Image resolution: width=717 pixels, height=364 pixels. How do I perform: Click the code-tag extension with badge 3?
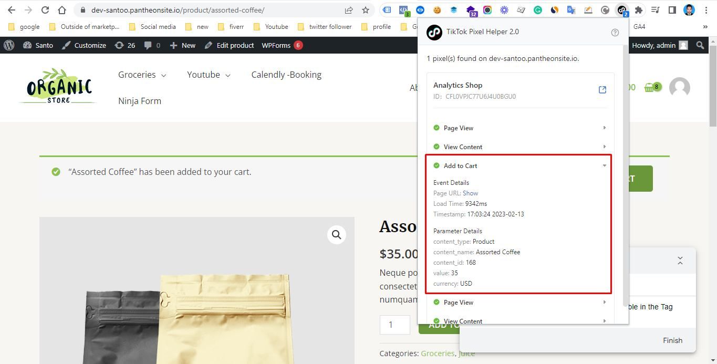point(403,10)
